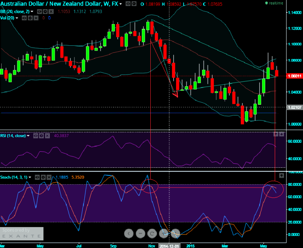Screen dimensions: 303x248
Task: Click the chart title Australian Dollar / New Zealand Dollar
Action: [59, 4]
